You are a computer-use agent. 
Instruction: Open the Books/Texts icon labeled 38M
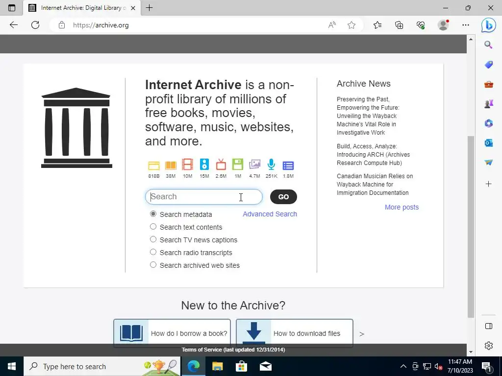pyautogui.click(x=171, y=165)
